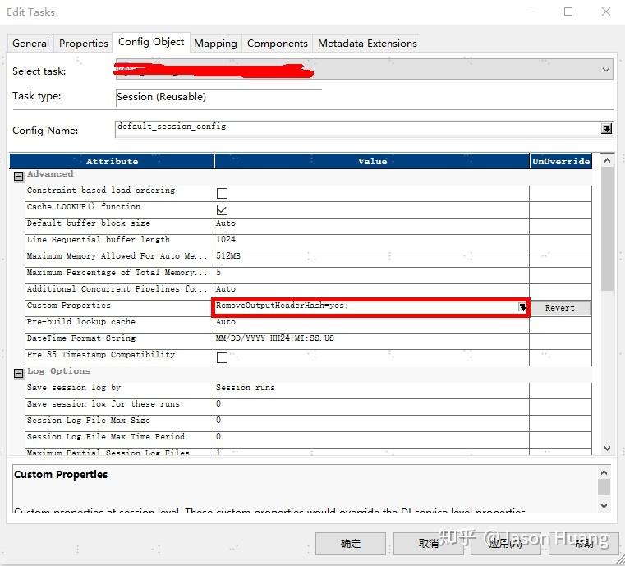Collapse the Log Options section minus icon
The width and height of the screenshot is (625, 566).
tap(19, 374)
